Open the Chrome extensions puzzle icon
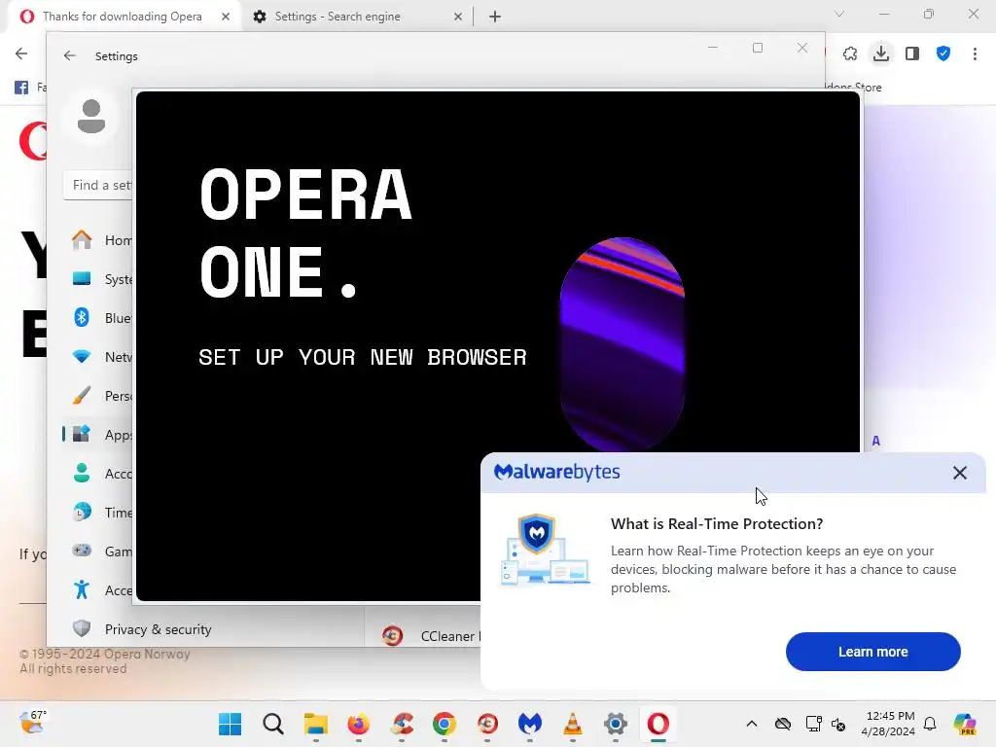This screenshot has width=996, height=747. click(x=850, y=54)
